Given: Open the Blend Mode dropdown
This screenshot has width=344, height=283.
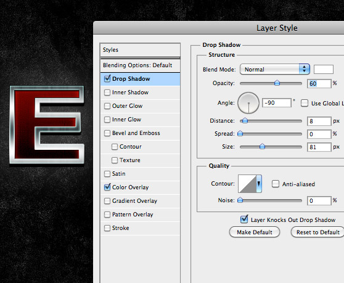Looking at the screenshot, I should pyautogui.click(x=275, y=69).
